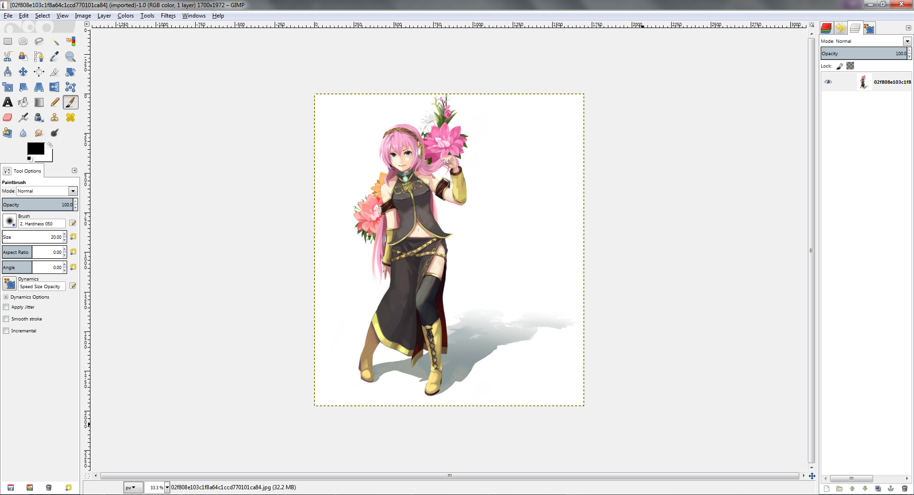Expand the Dynamics Options section
914x495 pixels.
click(x=6, y=297)
